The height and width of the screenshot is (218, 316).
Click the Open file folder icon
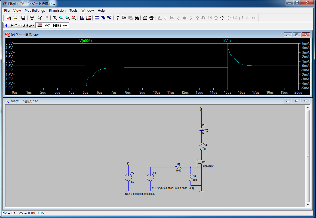[15, 18]
